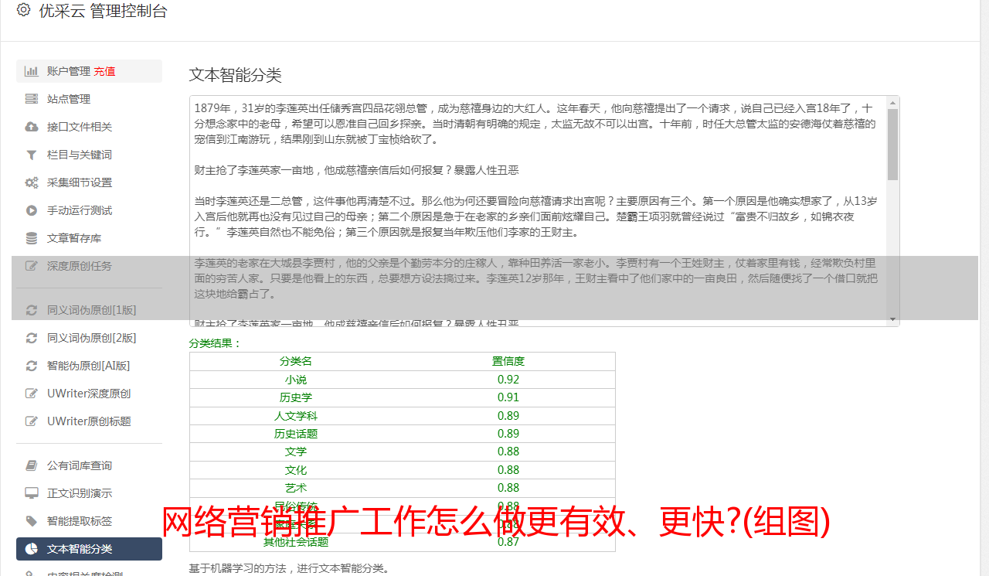Click the 0.88 value in the 艺术 row

tap(508, 488)
